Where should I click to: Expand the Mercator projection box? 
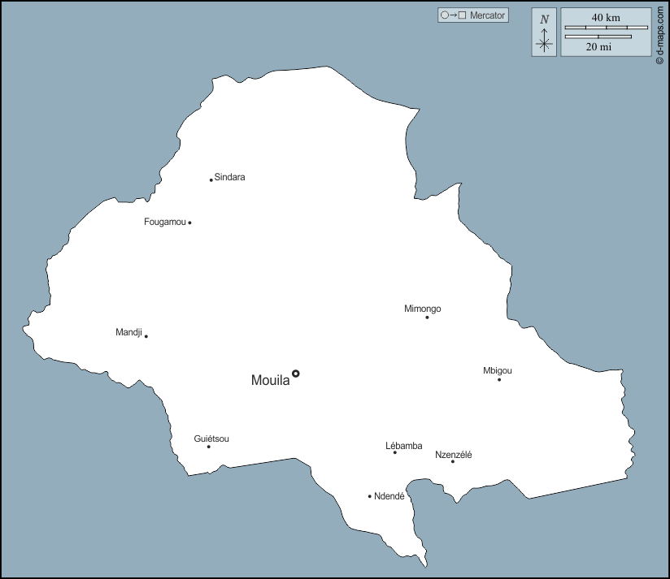coord(472,15)
